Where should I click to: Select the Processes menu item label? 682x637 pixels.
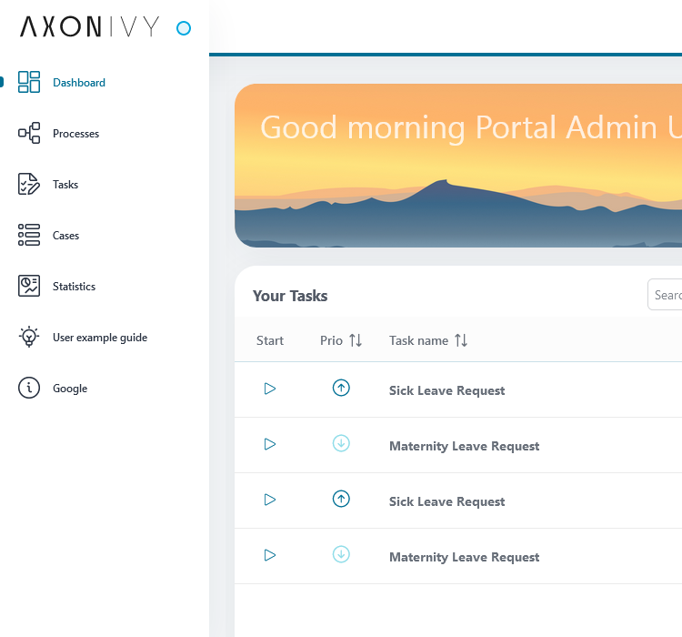click(x=76, y=134)
